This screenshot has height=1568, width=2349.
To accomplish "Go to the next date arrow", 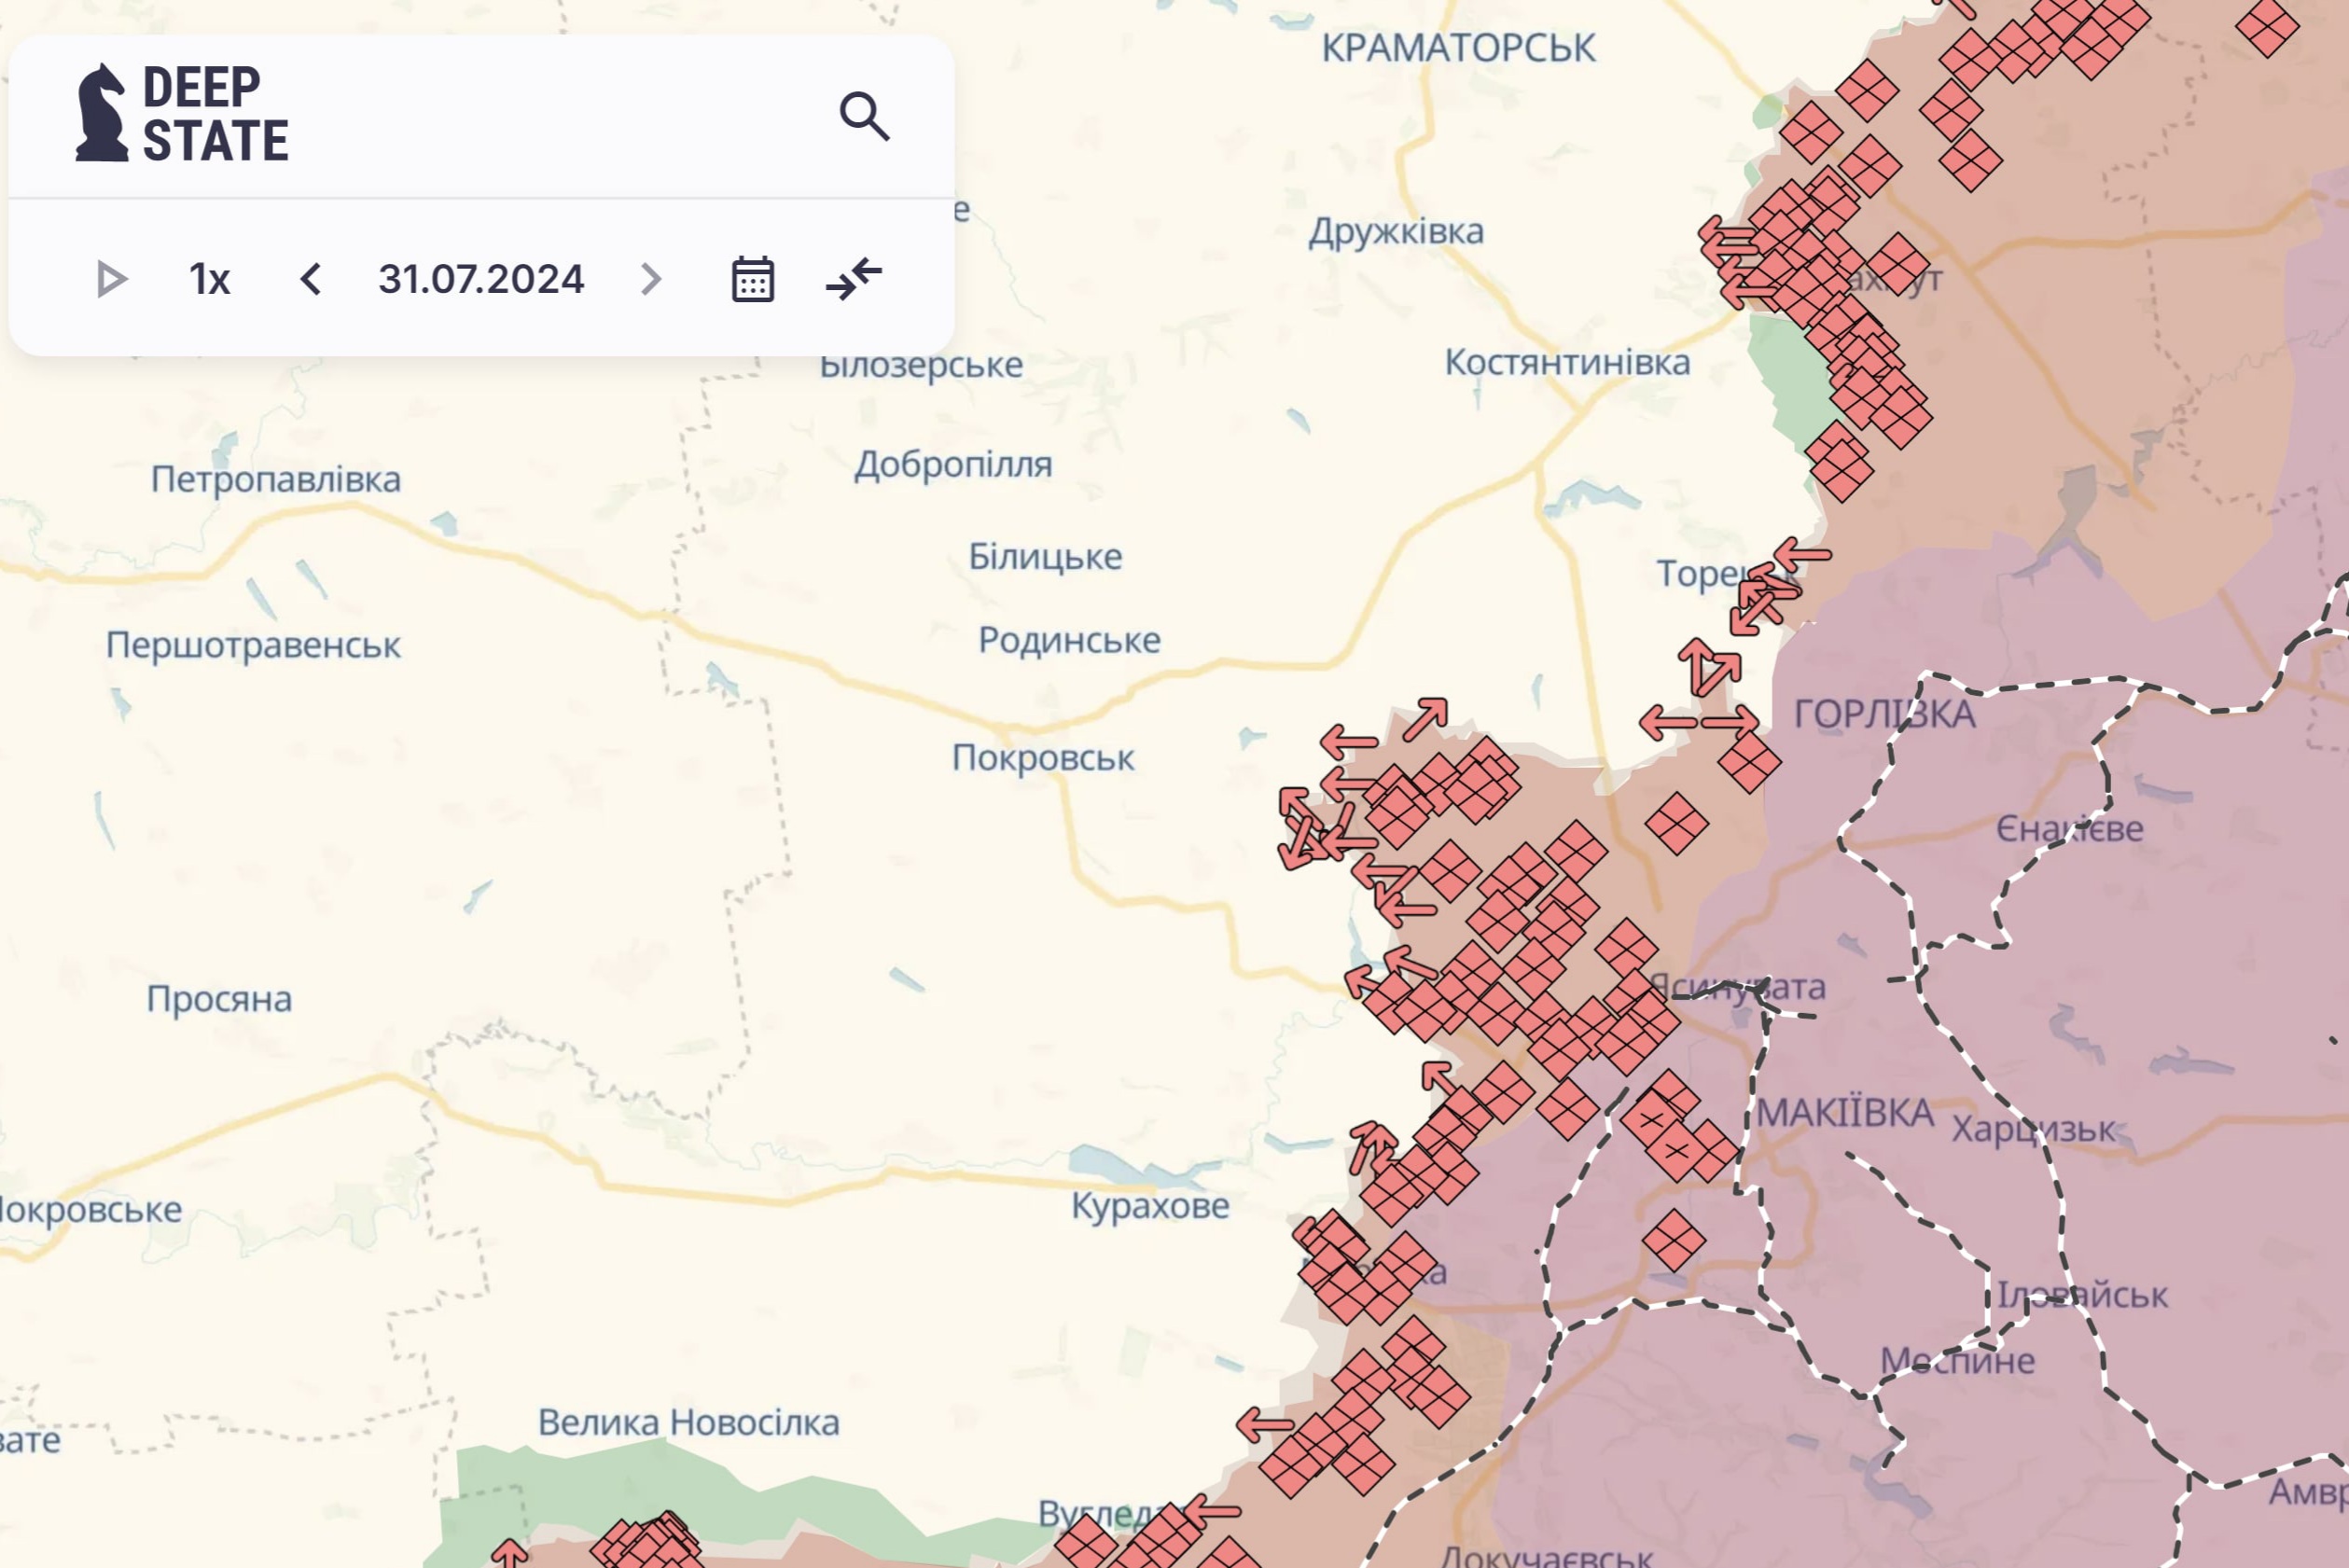I will pyautogui.click(x=651, y=279).
